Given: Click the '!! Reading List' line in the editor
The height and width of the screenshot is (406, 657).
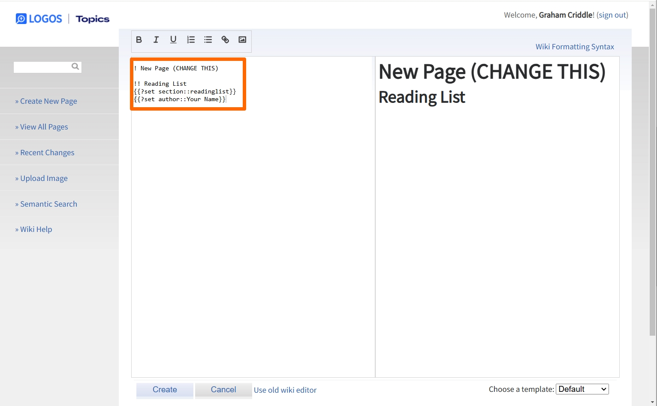Looking at the screenshot, I should [160, 84].
